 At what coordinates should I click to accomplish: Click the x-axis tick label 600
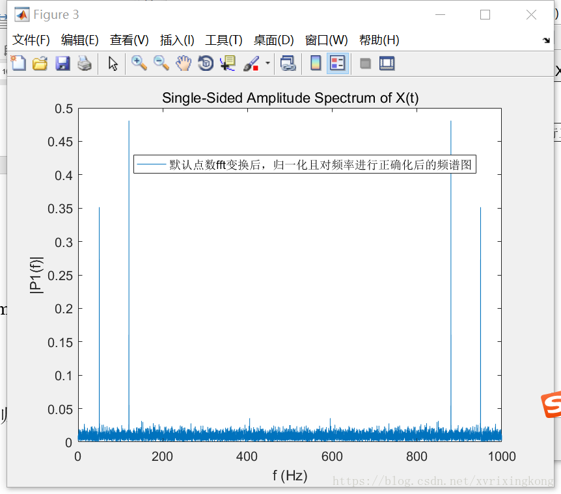[332, 456]
